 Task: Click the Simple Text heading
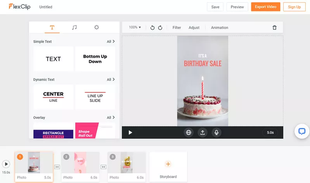tap(42, 42)
